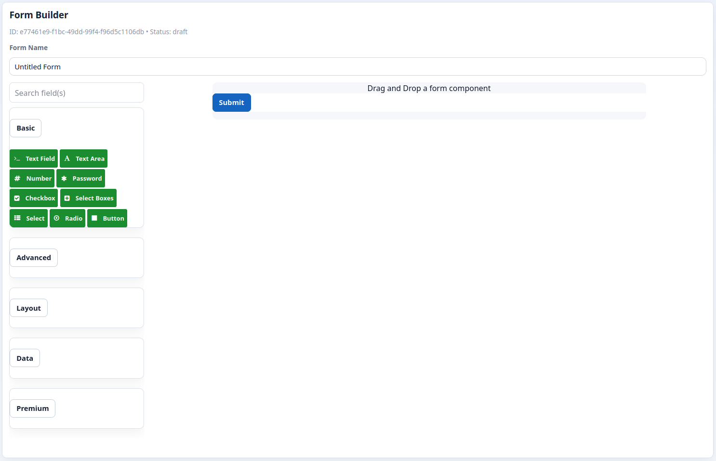Select the Select list icon
This screenshot has width=716, height=461.
click(x=17, y=218)
